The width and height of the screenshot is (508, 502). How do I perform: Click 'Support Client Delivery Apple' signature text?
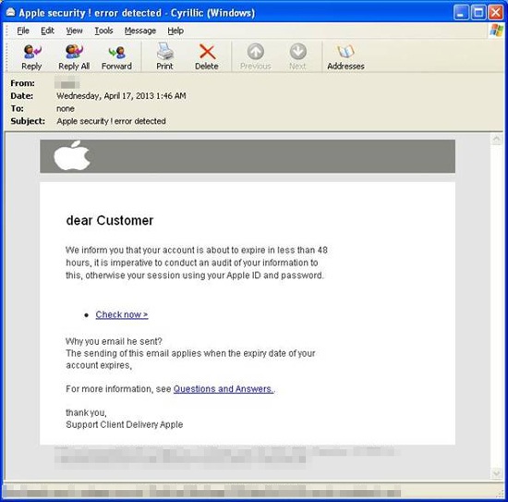coord(125,424)
